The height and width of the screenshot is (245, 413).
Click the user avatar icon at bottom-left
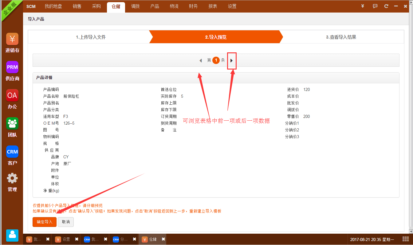tap(12, 235)
